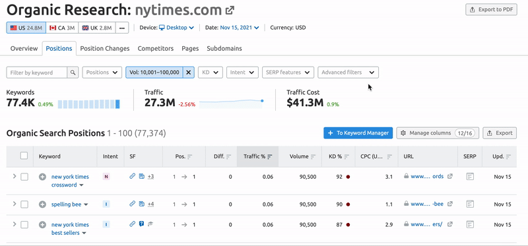
Task: Check the new york times crossword row
Action: (24, 177)
